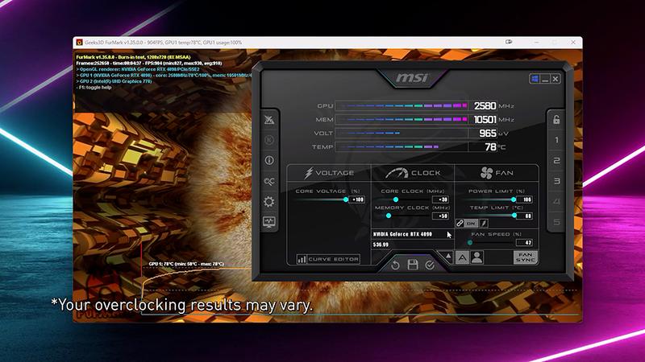This screenshot has width=645, height=362.
Task: Click the Kombustor K icon
Action: point(268,140)
